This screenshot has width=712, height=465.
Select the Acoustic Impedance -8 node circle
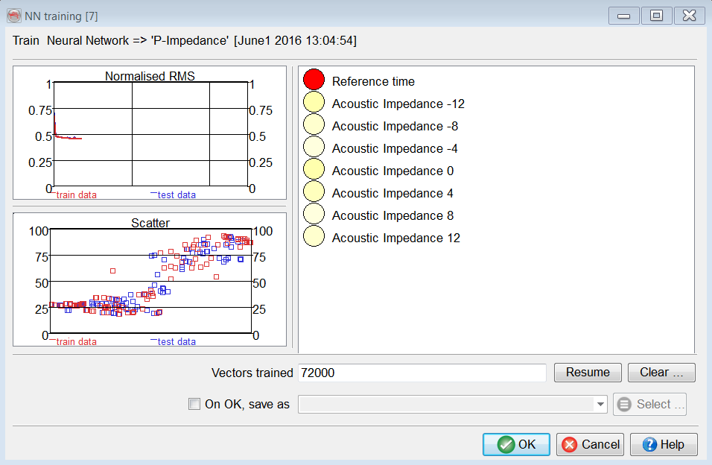click(314, 125)
